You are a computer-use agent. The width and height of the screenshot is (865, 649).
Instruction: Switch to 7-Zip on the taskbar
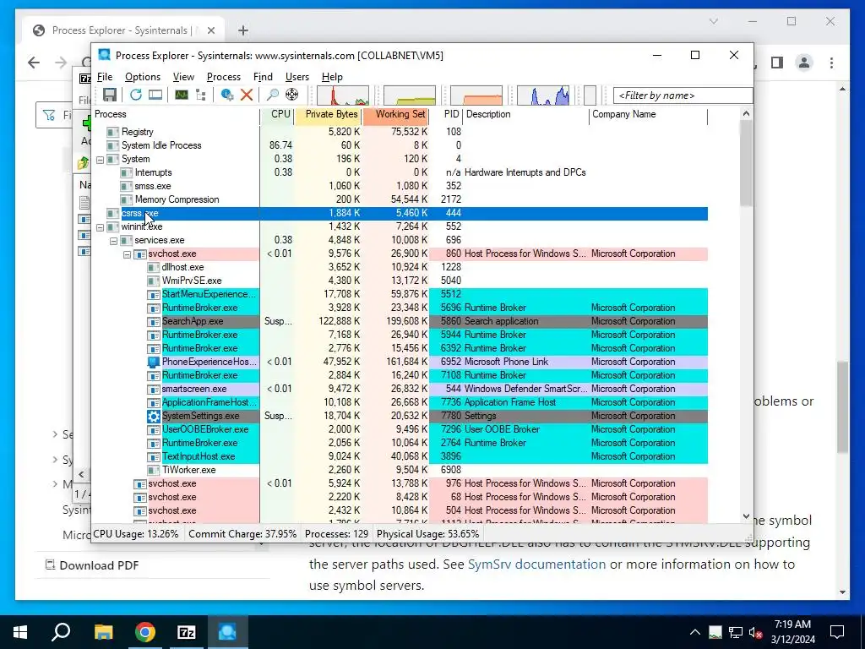[x=187, y=632]
